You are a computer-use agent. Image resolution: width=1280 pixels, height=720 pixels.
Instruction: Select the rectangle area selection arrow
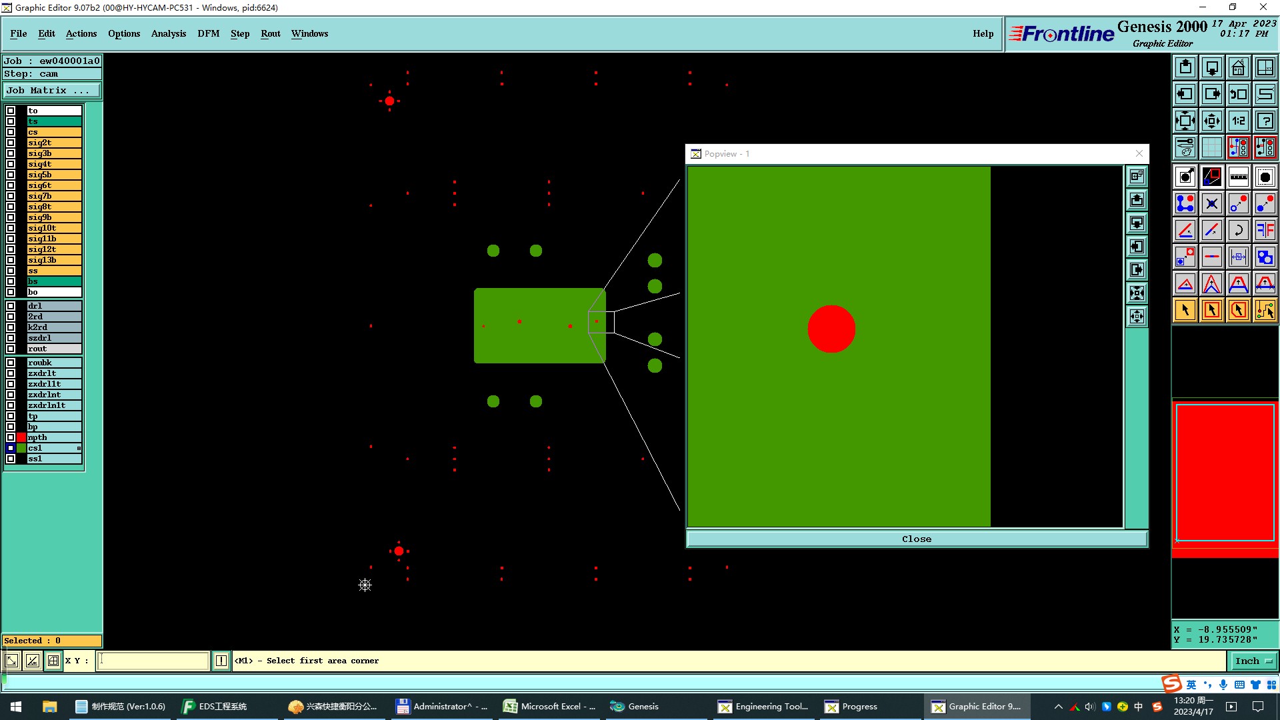point(1211,310)
